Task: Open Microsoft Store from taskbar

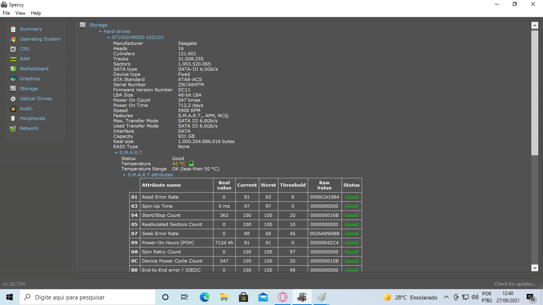Action: [243, 297]
